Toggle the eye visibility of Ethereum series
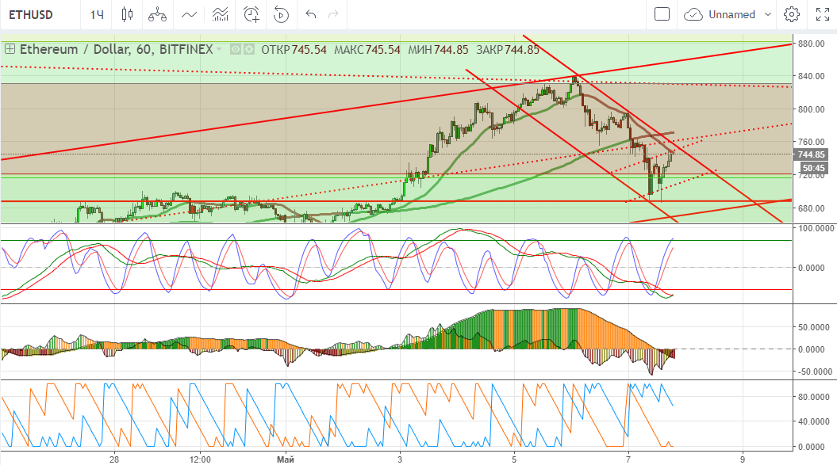 click(236, 50)
